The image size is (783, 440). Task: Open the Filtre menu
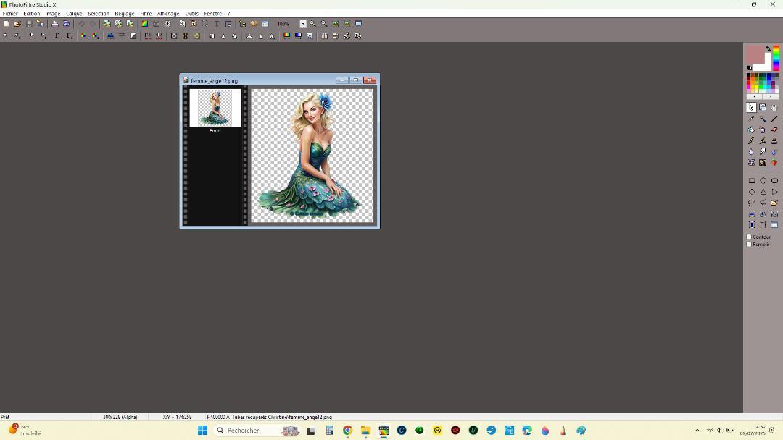click(146, 14)
